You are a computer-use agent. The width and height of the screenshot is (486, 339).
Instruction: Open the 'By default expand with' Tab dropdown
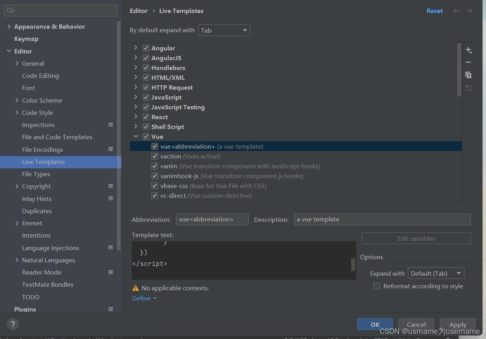point(224,30)
